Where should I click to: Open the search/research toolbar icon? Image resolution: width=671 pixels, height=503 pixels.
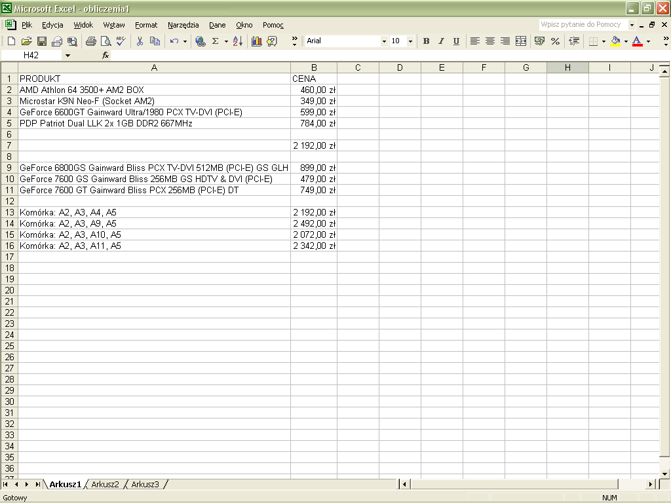(72, 41)
